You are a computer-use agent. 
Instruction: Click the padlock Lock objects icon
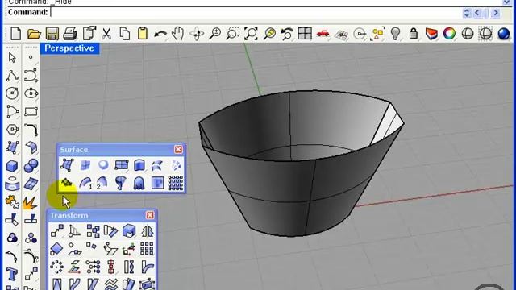click(414, 34)
